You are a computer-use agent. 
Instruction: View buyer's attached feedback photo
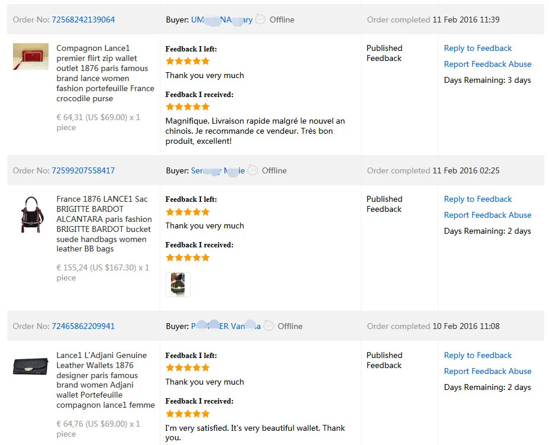click(x=178, y=284)
